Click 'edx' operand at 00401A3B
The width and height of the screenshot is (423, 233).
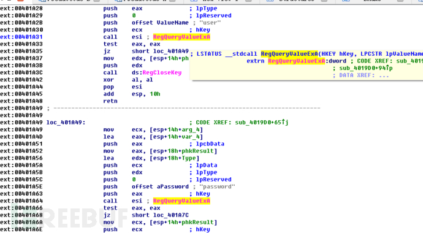click(137, 66)
